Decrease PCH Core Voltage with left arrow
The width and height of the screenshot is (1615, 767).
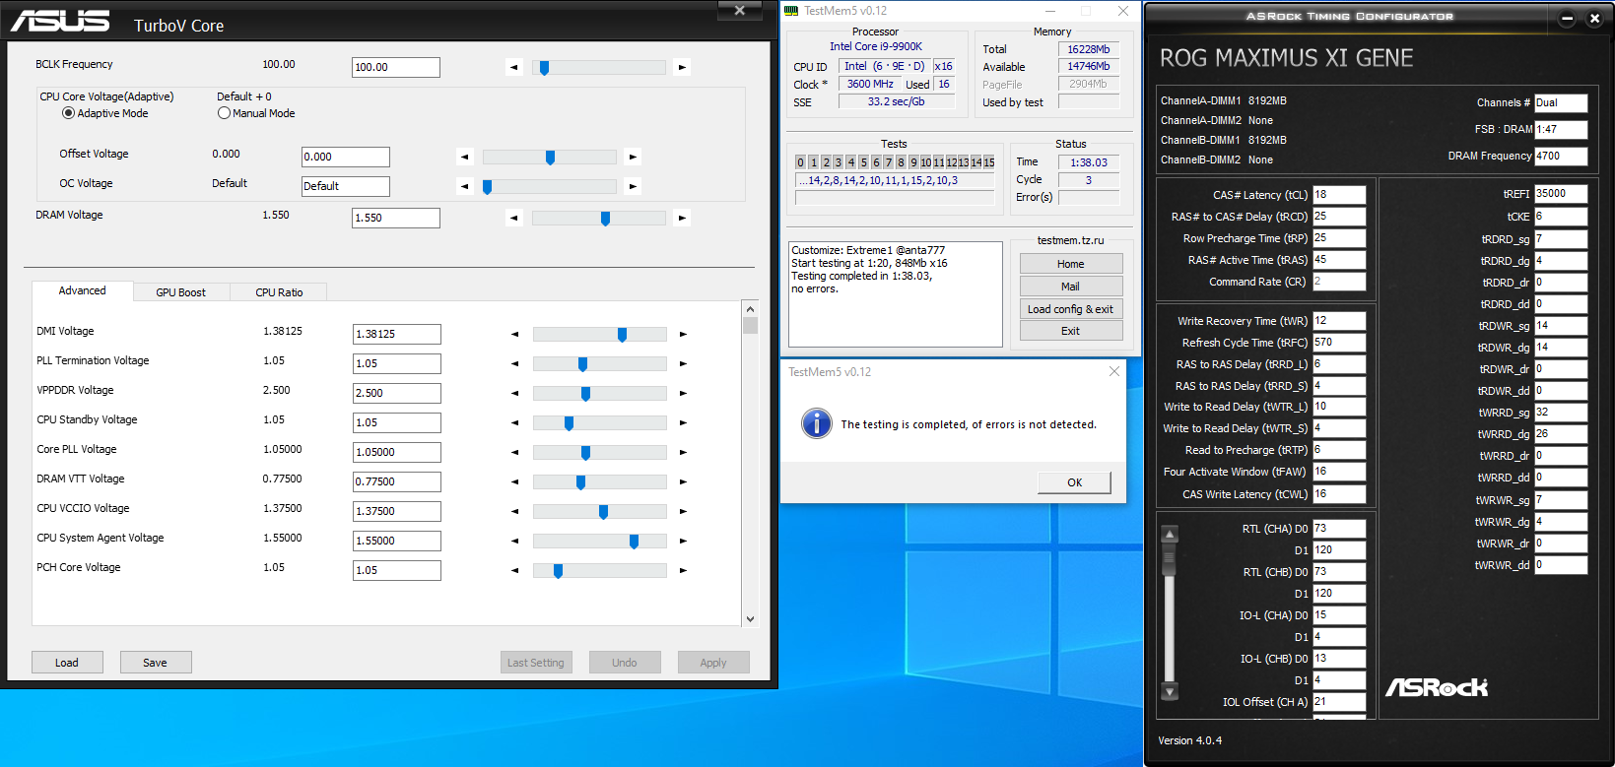514,570
